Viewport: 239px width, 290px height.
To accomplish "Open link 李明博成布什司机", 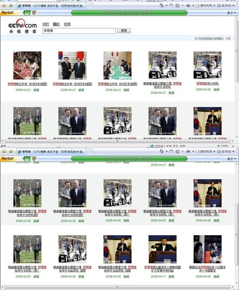I will point(207,83).
